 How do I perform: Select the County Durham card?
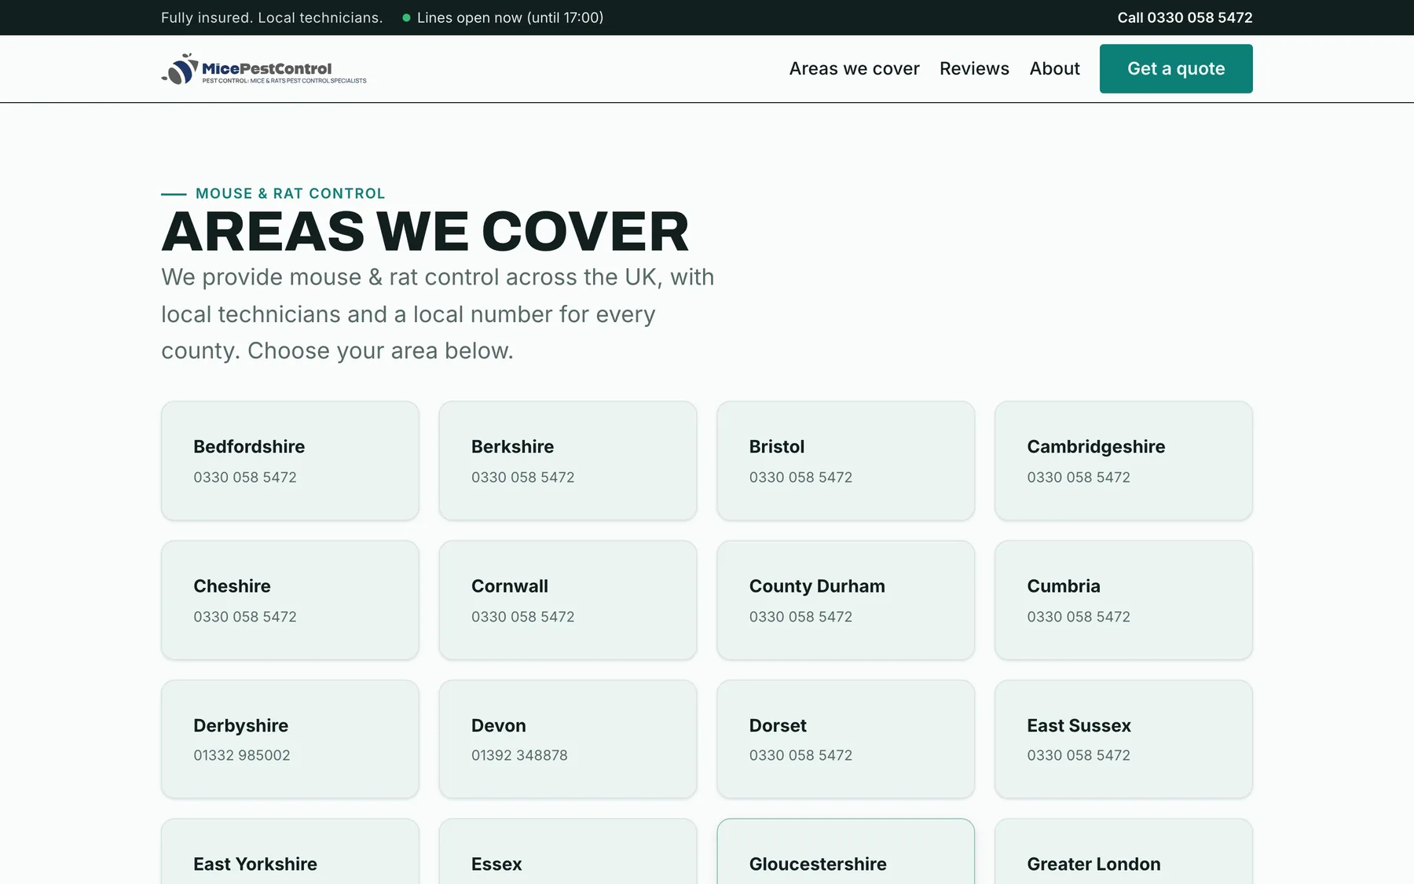tap(846, 600)
